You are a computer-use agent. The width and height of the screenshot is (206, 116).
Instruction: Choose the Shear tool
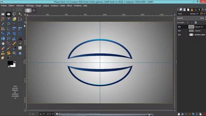coord(9,34)
